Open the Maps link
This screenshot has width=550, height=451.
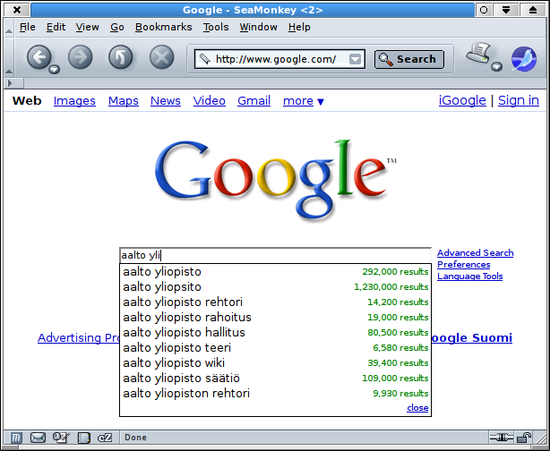(x=123, y=101)
